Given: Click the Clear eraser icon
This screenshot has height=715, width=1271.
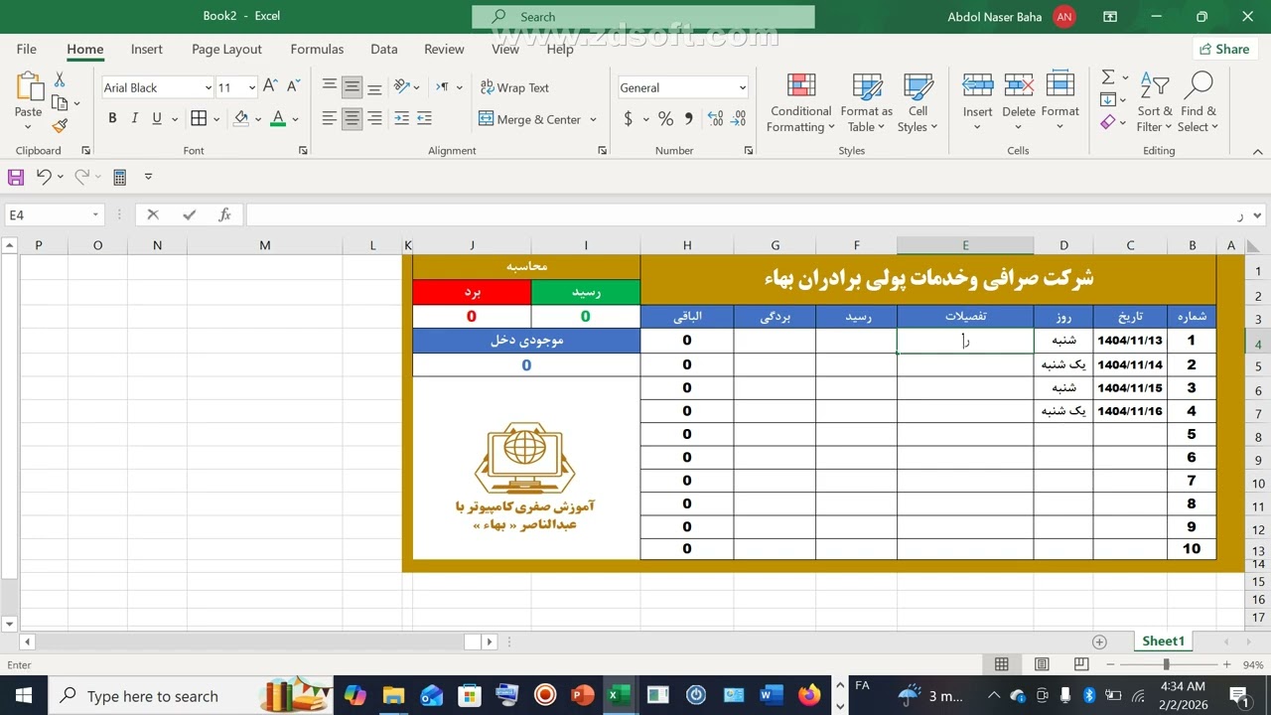Looking at the screenshot, I should click(x=1108, y=122).
